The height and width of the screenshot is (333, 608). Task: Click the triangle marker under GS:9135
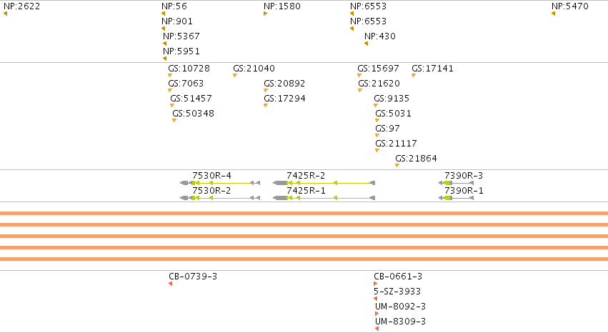point(376,106)
